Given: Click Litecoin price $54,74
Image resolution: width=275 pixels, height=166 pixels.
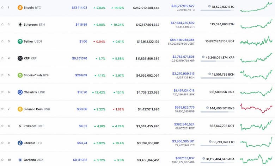Looking at the screenshot, I should click(x=82, y=143).
